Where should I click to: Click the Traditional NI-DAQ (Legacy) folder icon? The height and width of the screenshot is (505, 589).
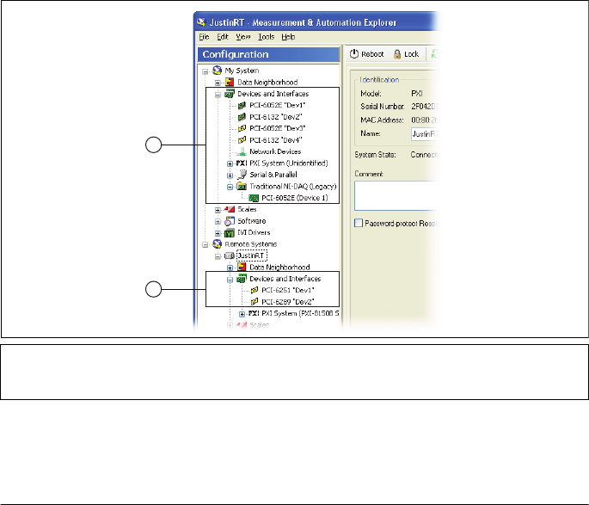click(x=242, y=187)
